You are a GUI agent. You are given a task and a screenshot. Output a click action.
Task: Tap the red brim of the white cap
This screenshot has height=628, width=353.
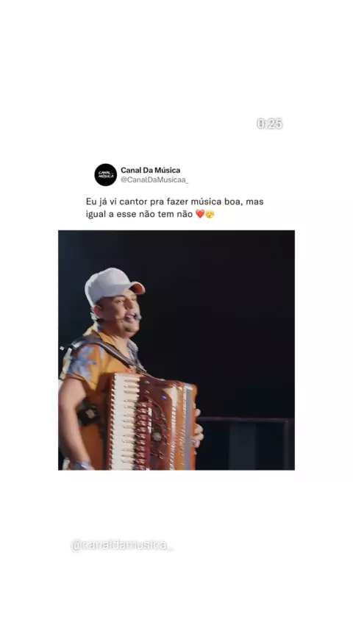137,287
